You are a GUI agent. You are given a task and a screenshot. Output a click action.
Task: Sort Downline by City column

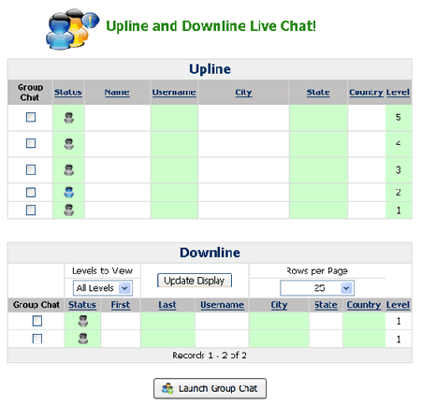click(x=279, y=305)
